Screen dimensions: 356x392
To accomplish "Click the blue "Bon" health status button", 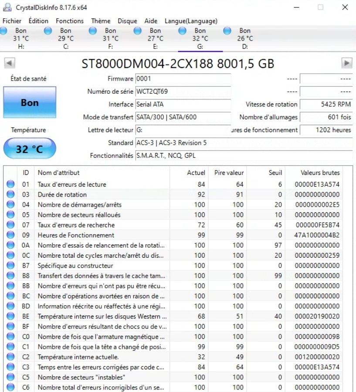I will click(x=30, y=103).
